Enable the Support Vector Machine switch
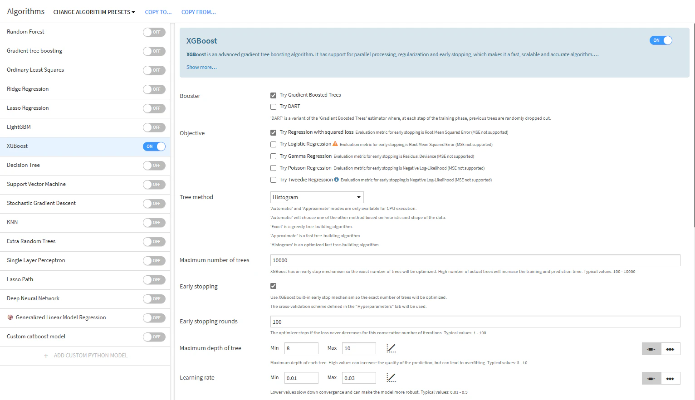 point(154,185)
